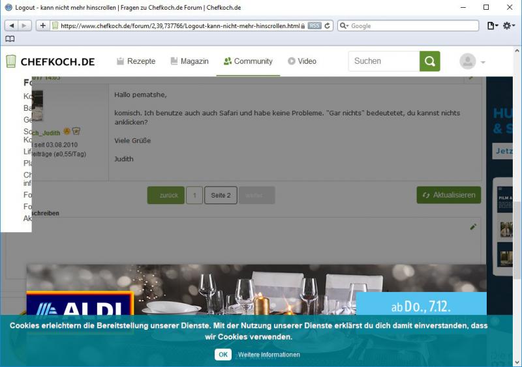
Task: Click the browser forward arrow button
Action: tap(25, 25)
